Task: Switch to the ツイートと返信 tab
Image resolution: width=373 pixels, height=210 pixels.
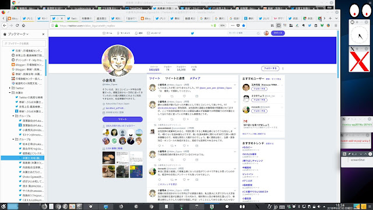Action: point(175,78)
